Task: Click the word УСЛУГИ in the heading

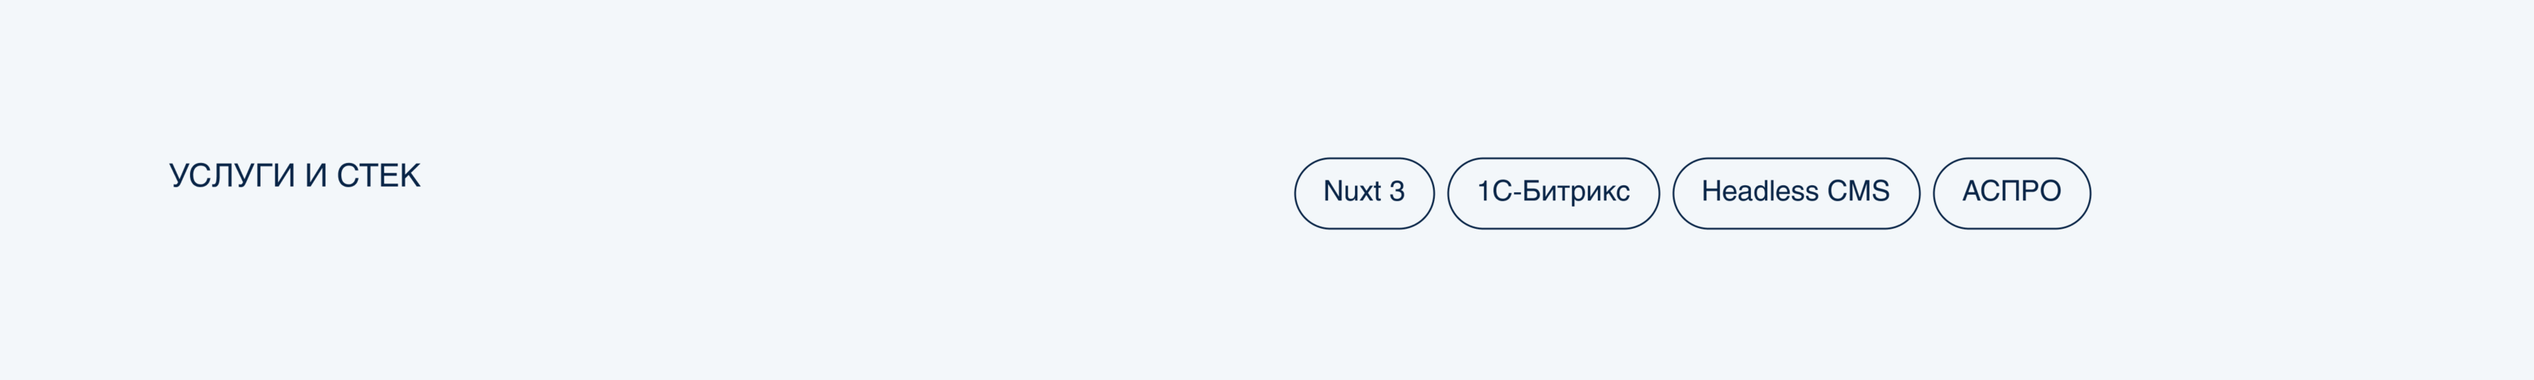Action: (x=231, y=177)
